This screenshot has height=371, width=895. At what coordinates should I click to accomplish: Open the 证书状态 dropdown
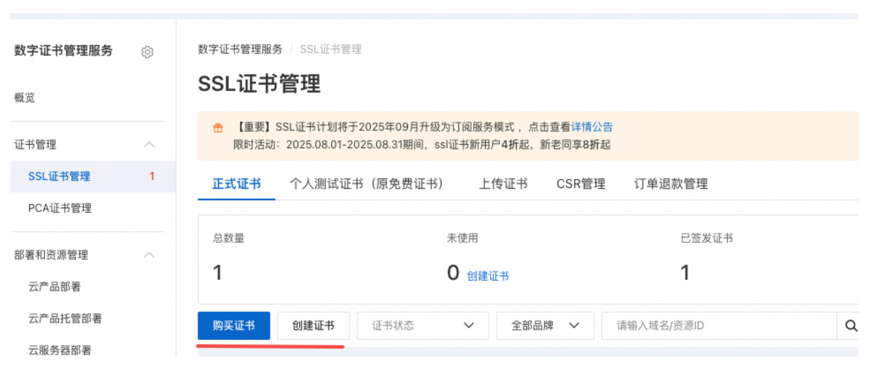coord(423,326)
